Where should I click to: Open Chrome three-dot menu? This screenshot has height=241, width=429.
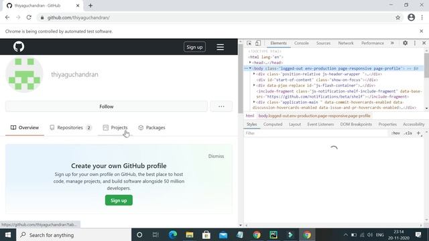(x=422, y=17)
